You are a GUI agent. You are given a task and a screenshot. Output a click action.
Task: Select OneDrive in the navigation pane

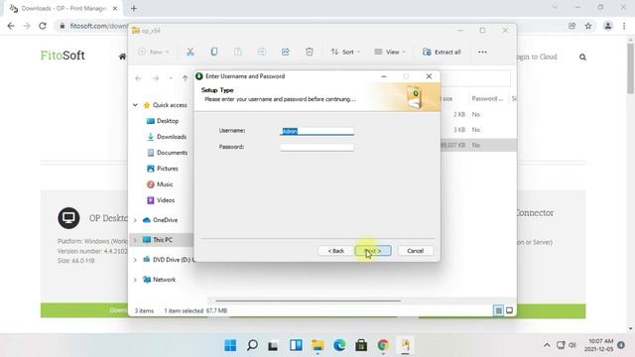pos(165,220)
